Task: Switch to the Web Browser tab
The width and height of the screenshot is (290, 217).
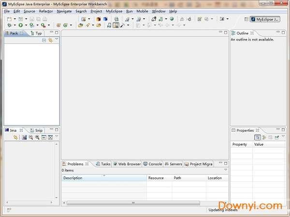Action: click(x=127, y=164)
